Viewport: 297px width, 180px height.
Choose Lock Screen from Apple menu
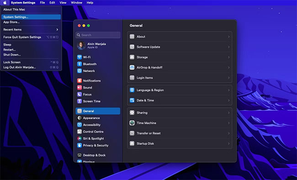31,62
